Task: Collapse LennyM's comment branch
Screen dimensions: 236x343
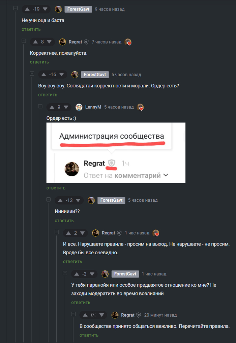Action: tap(40, 106)
